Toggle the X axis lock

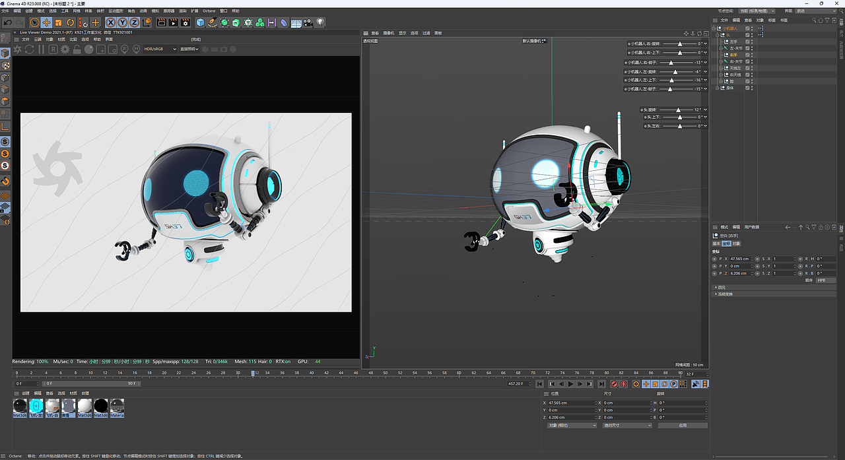111,22
